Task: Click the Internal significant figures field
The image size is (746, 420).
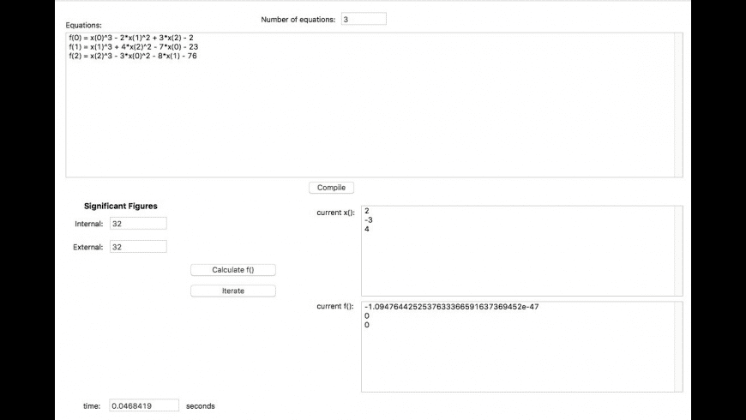Action: click(138, 224)
